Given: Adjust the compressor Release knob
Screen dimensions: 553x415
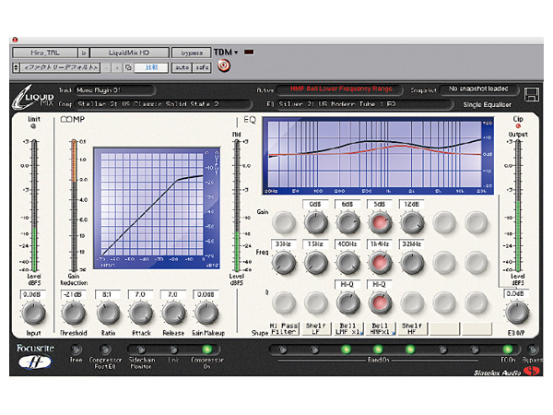Looking at the screenshot, I should [173, 313].
